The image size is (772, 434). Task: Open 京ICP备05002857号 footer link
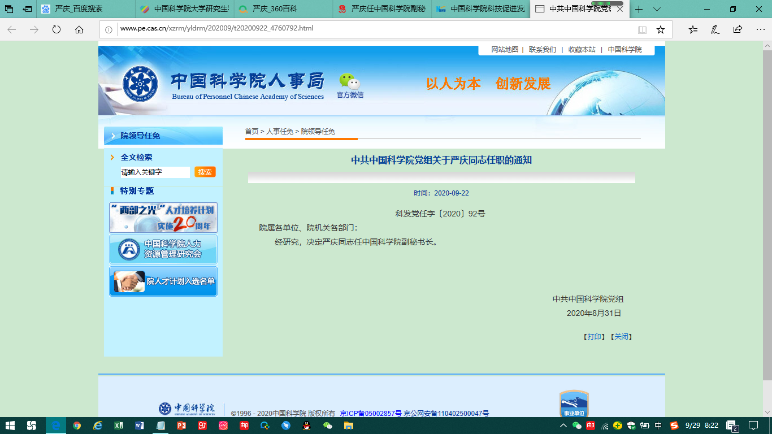pos(371,414)
